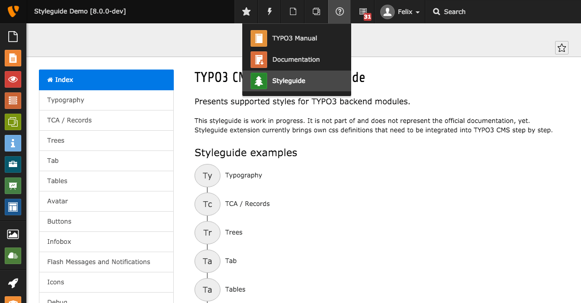Open the green Workspaces module in sidebar
This screenshot has height=303, width=581.
click(13, 122)
